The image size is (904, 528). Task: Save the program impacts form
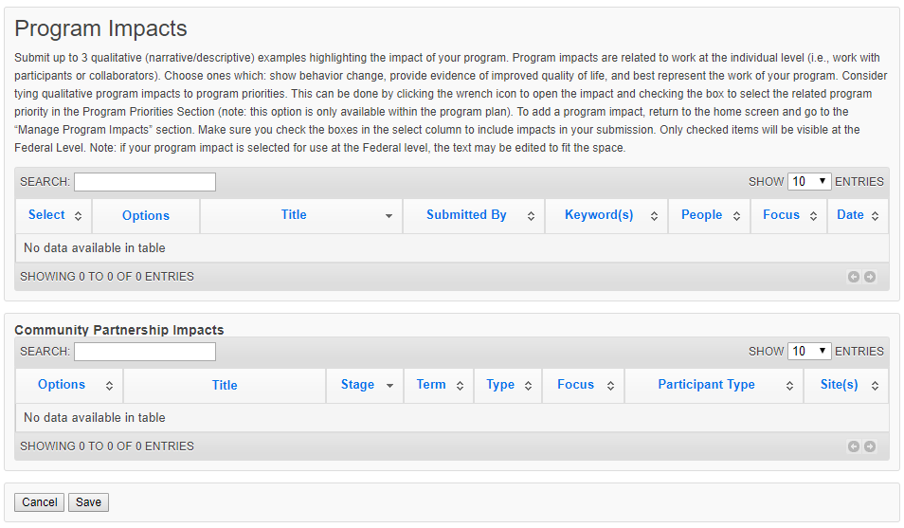coord(88,502)
